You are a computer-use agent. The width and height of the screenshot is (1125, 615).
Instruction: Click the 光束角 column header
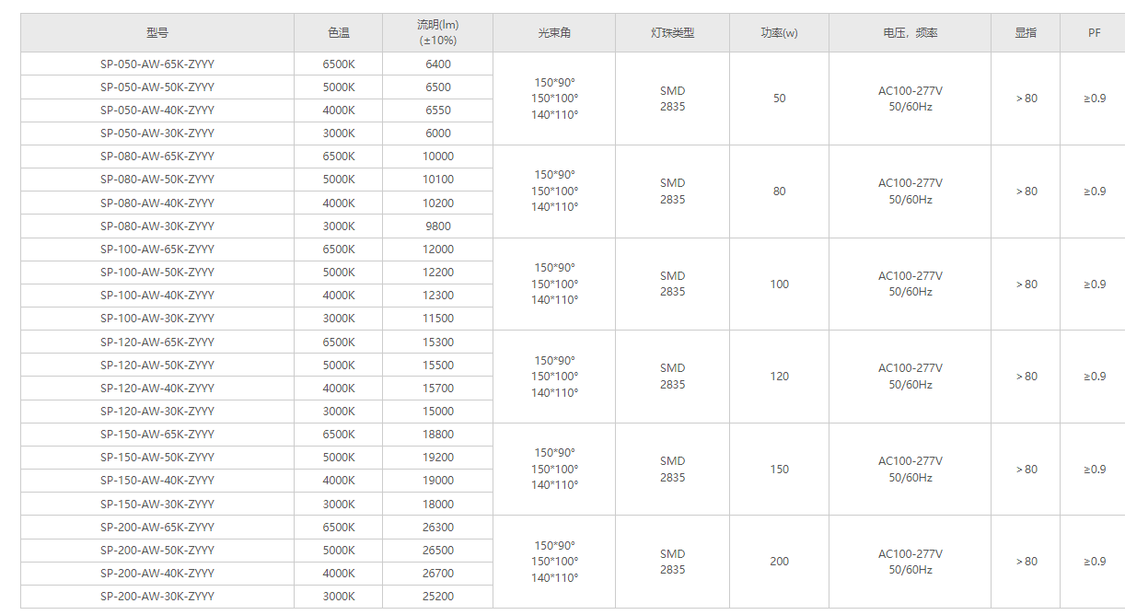(x=554, y=33)
